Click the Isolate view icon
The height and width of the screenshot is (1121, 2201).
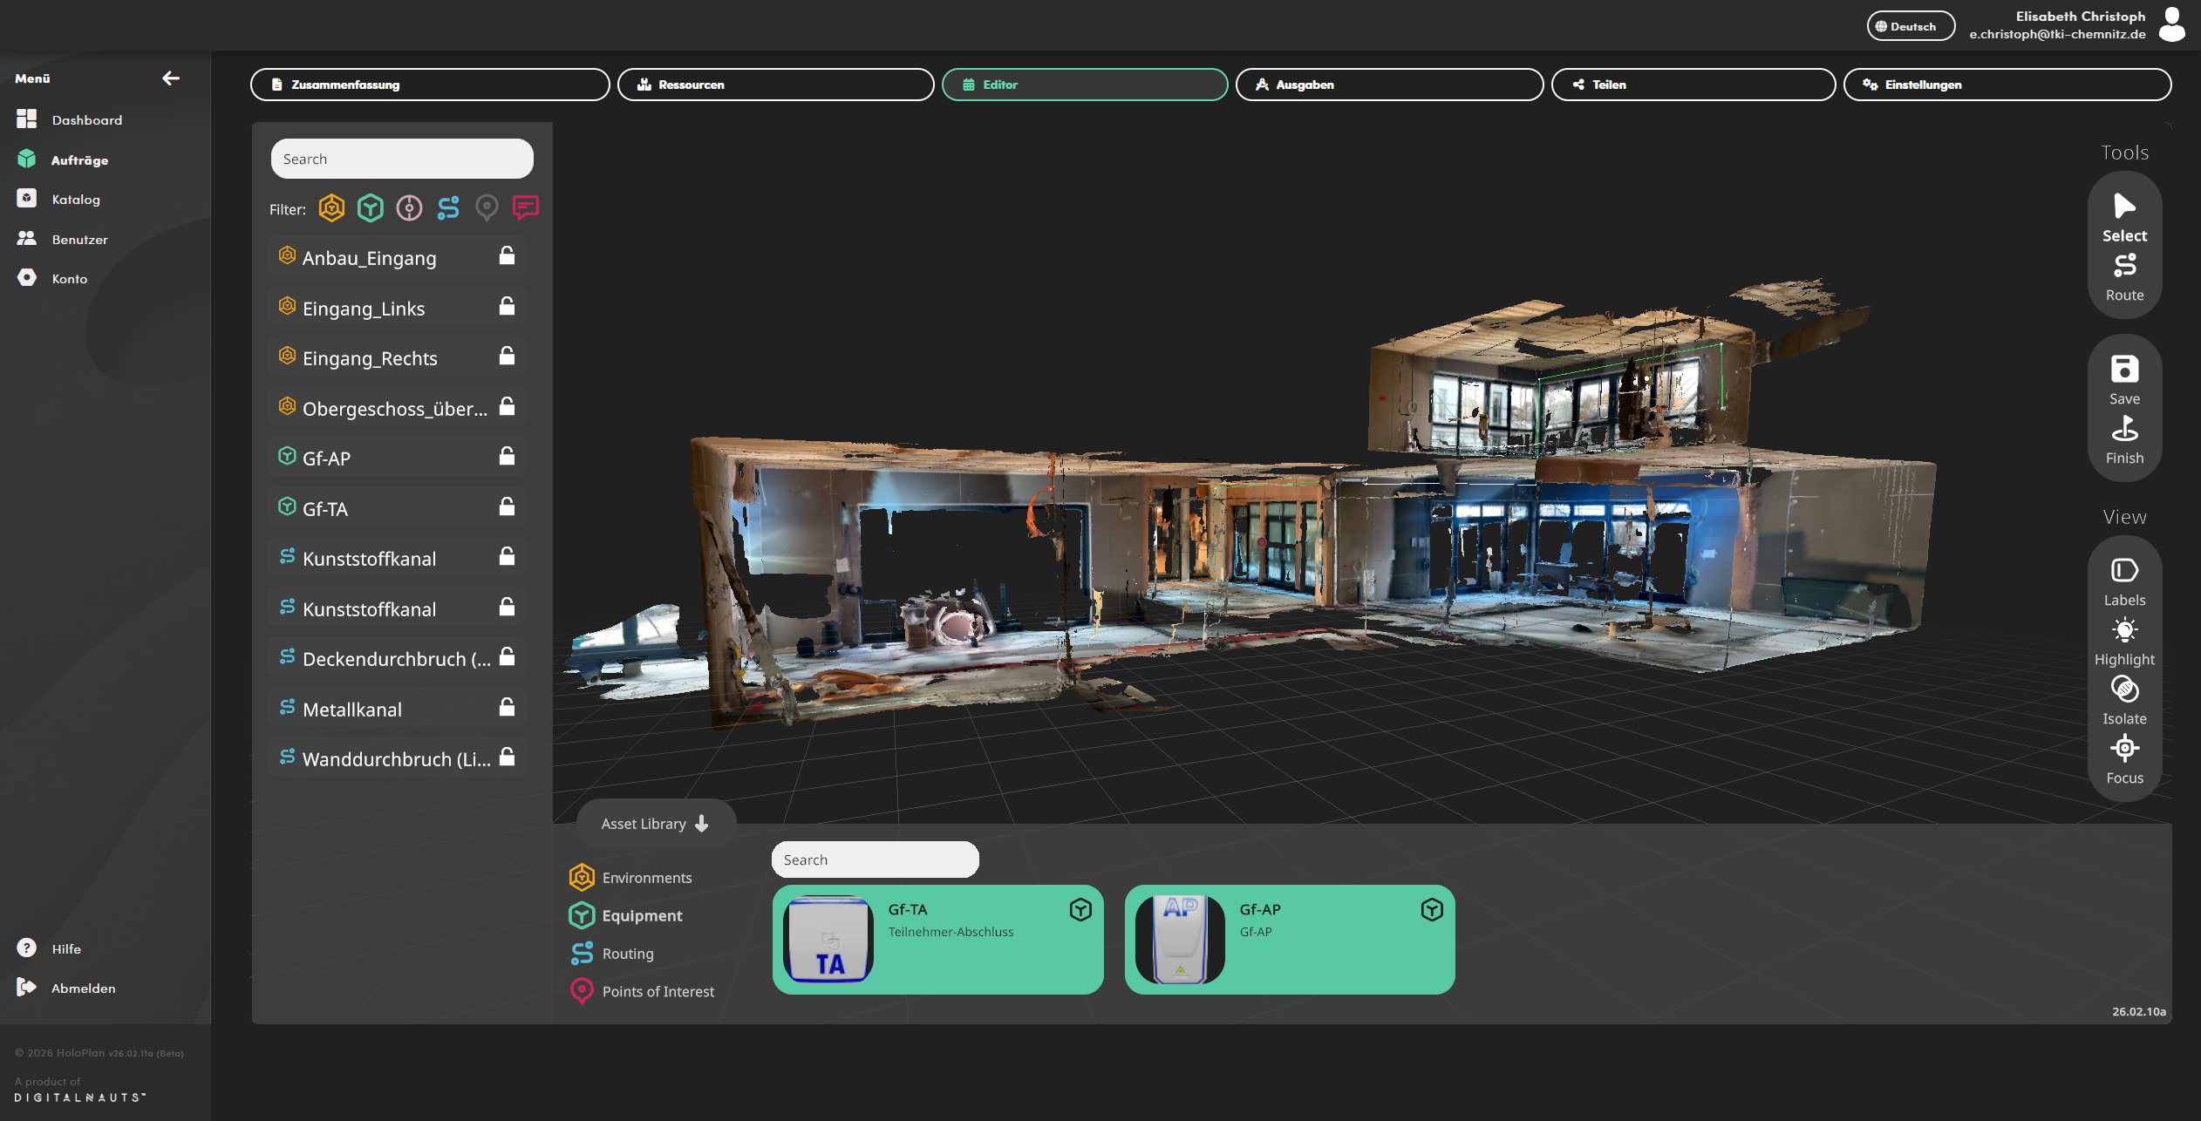(2124, 690)
